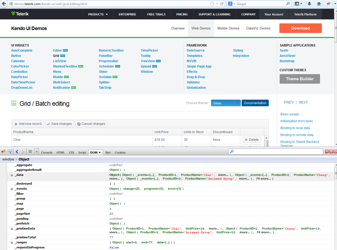Switch to the CSS tab
This screenshot has width=337, height=250.
click(x=71, y=152)
